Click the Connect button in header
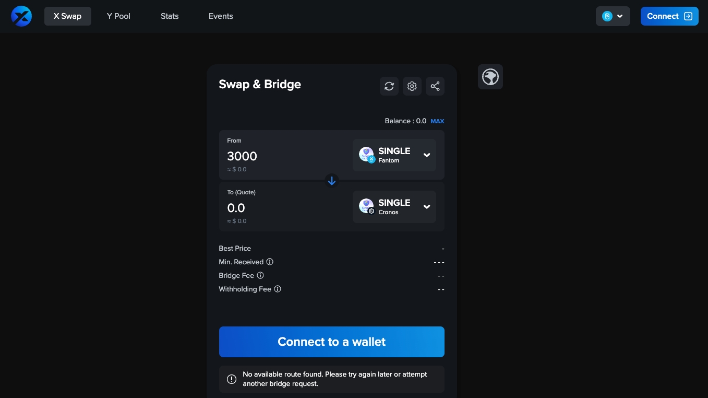Image resolution: width=708 pixels, height=398 pixels. pos(669,16)
